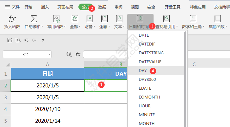Select row 3 header
Viewport: 230px width, 127px height.
(6, 98)
